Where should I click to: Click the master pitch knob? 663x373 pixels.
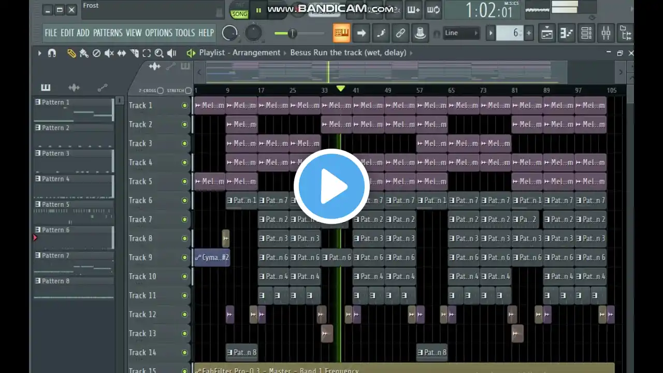[253, 33]
